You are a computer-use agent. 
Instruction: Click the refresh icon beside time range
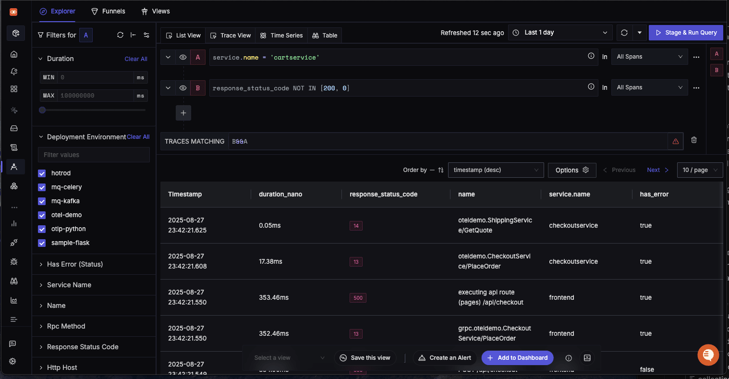click(624, 33)
